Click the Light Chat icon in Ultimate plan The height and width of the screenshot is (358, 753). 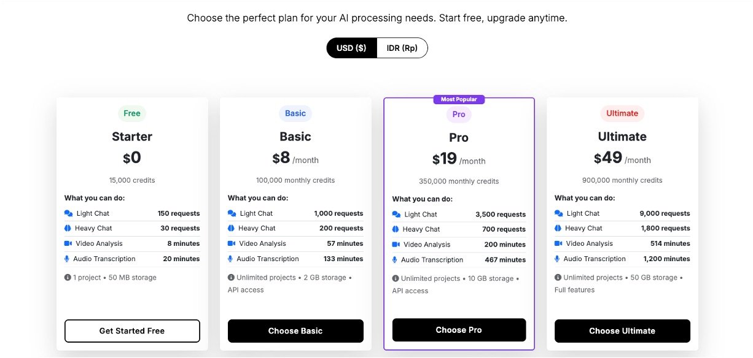click(558, 213)
